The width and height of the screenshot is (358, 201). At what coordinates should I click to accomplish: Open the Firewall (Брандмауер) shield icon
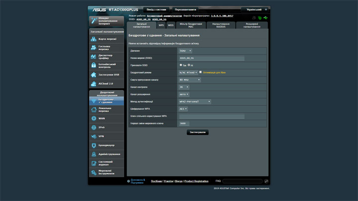[x=93, y=145]
